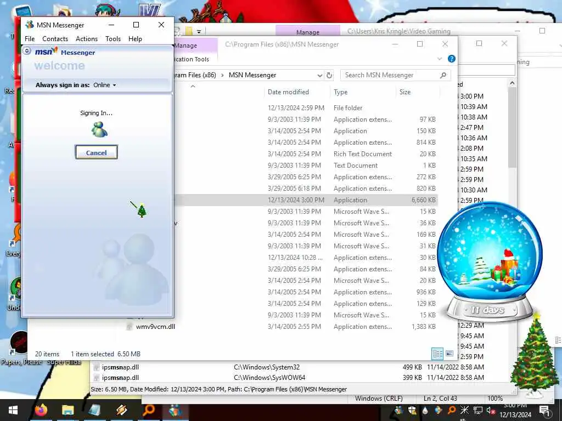Select the 6,660 KB Application row
562x421 pixels.
tap(306, 200)
